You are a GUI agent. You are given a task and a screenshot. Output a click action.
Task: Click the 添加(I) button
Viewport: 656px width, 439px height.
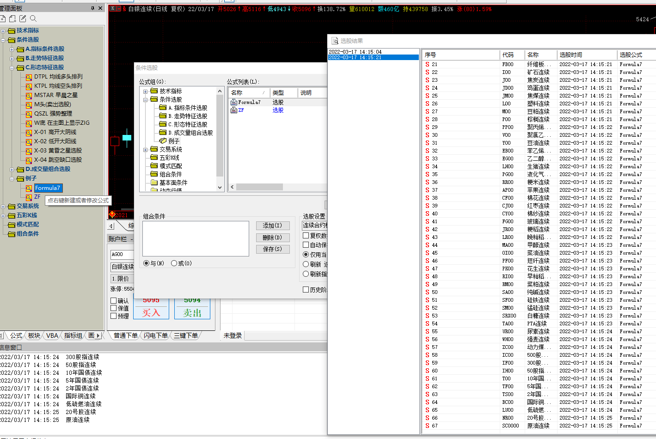tap(273, 226)
